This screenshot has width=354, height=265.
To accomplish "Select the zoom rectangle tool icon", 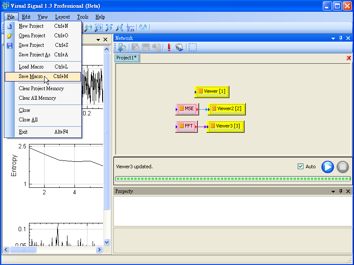I will click(x=99, y=28).
